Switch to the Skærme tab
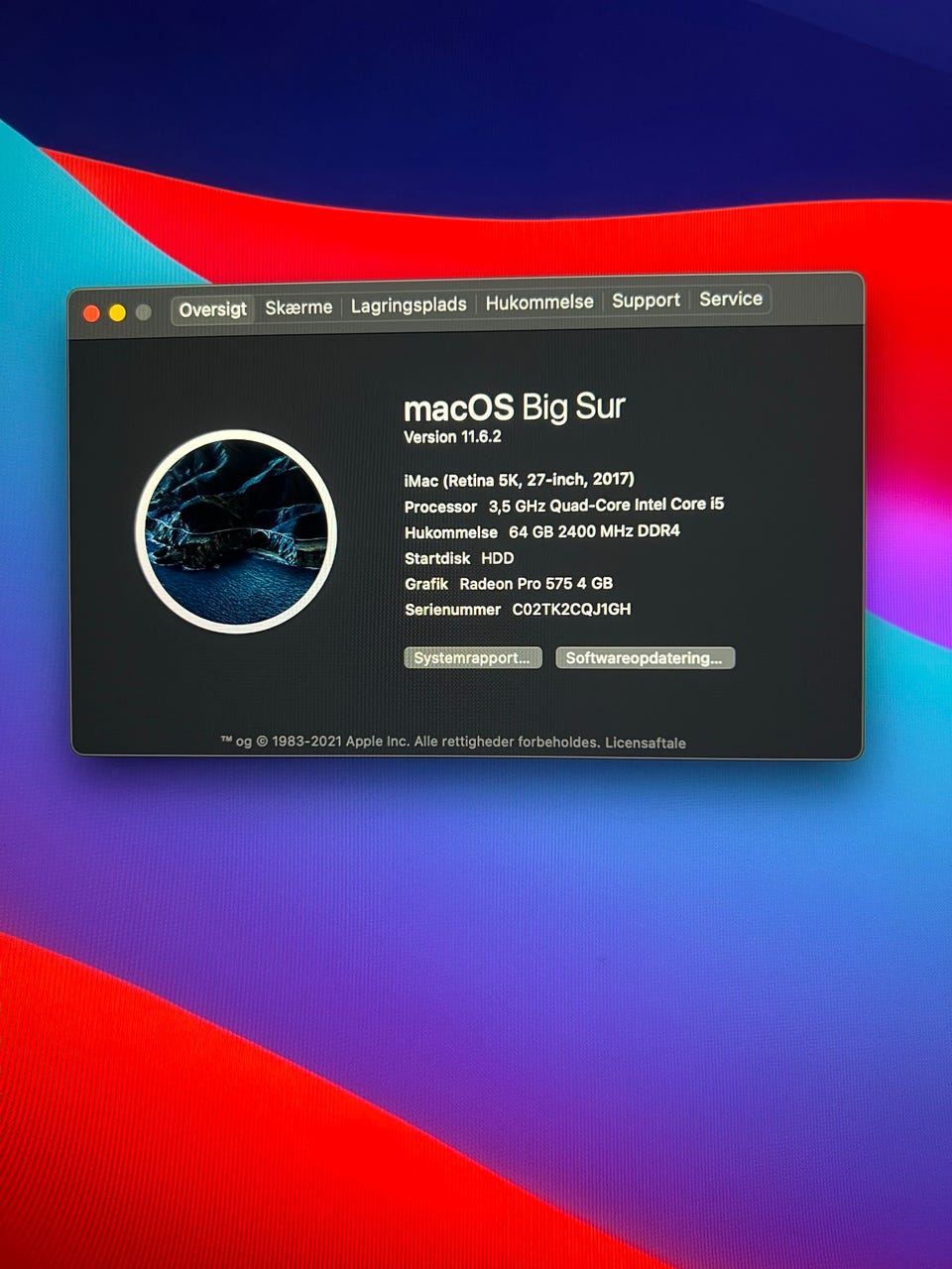The image size is (952, 1269). (x=298, y=307)
